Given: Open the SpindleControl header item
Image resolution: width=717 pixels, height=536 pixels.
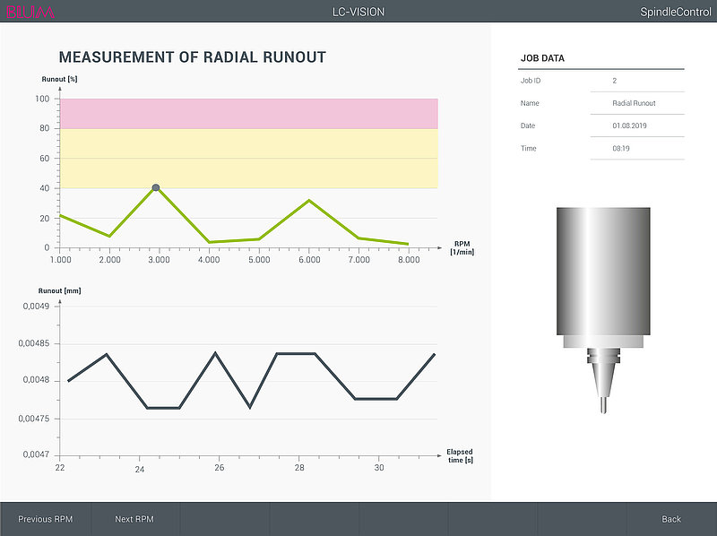Looking at the screenshot, I should 676,12.
